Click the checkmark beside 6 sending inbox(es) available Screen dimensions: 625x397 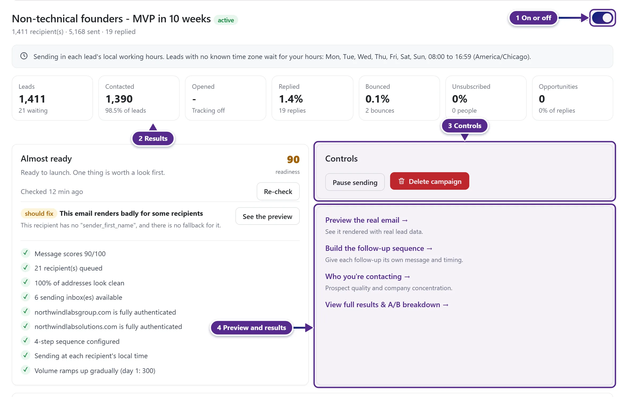(26, 297)
